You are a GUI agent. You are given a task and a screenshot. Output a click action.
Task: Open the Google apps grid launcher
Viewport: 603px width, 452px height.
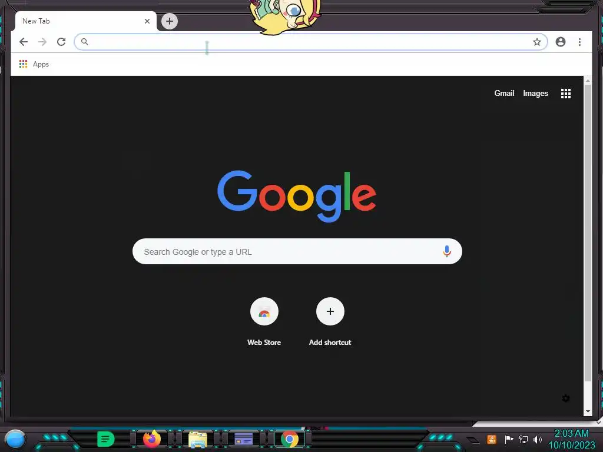(x=566, y=94)
